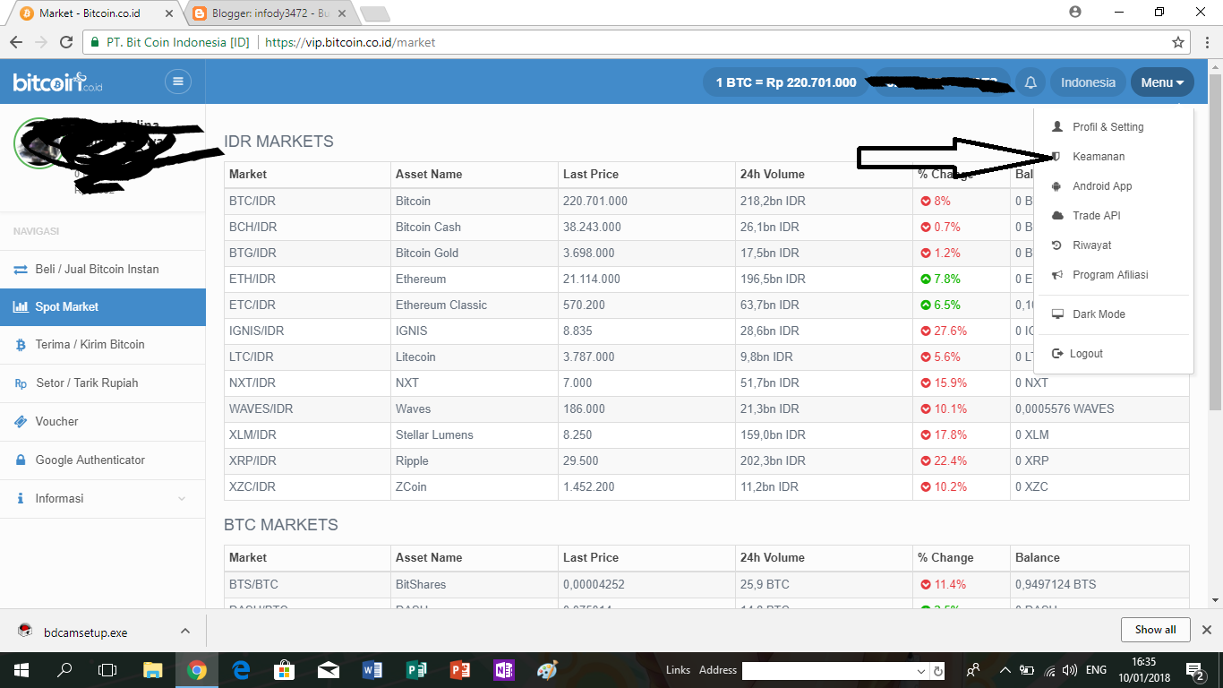This screenshot has height=688, width=1223.
Task: Show hidden system tray icons
Action: point(1005,670)
